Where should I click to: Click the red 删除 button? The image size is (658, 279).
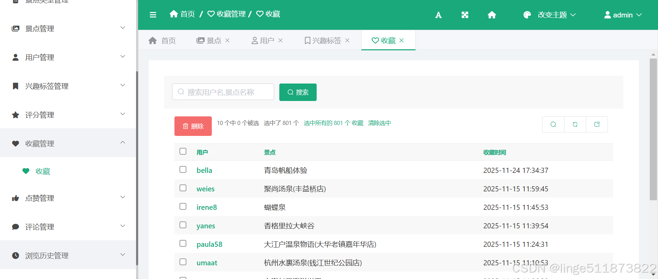click(193, 126)
